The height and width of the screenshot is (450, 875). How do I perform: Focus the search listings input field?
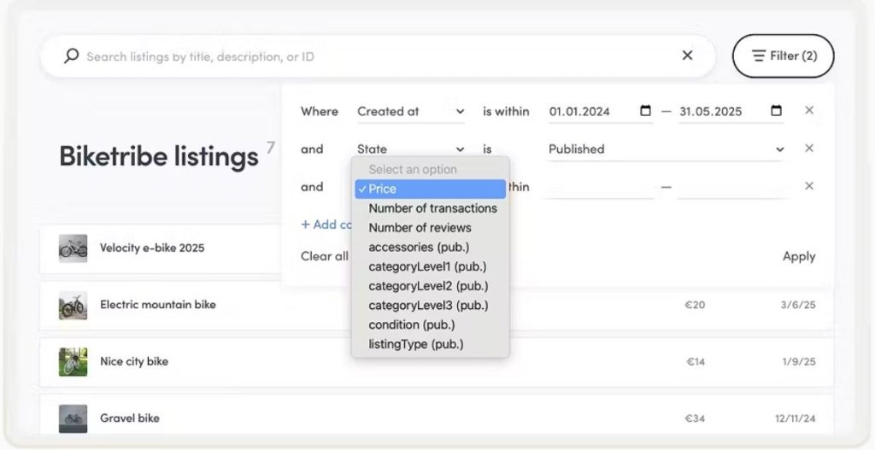click(379, 56)
